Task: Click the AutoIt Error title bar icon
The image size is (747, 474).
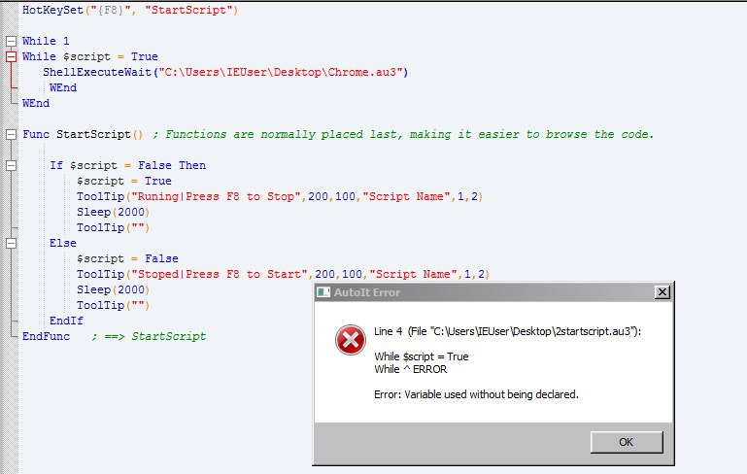Action: [323, 292]
